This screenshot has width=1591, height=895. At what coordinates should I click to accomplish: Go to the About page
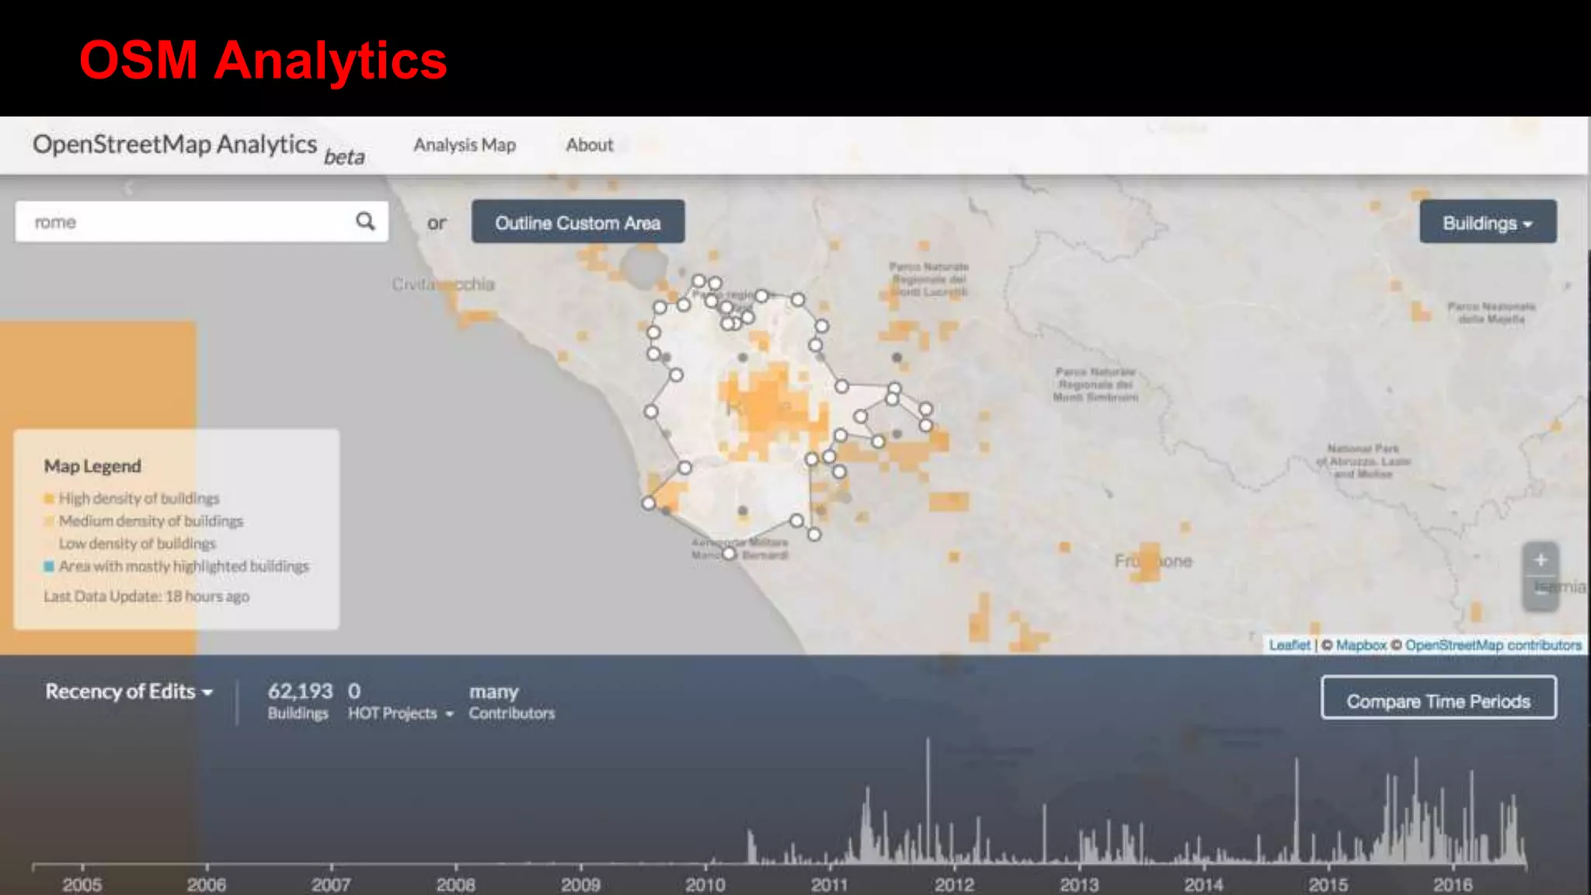click(589, 145)
